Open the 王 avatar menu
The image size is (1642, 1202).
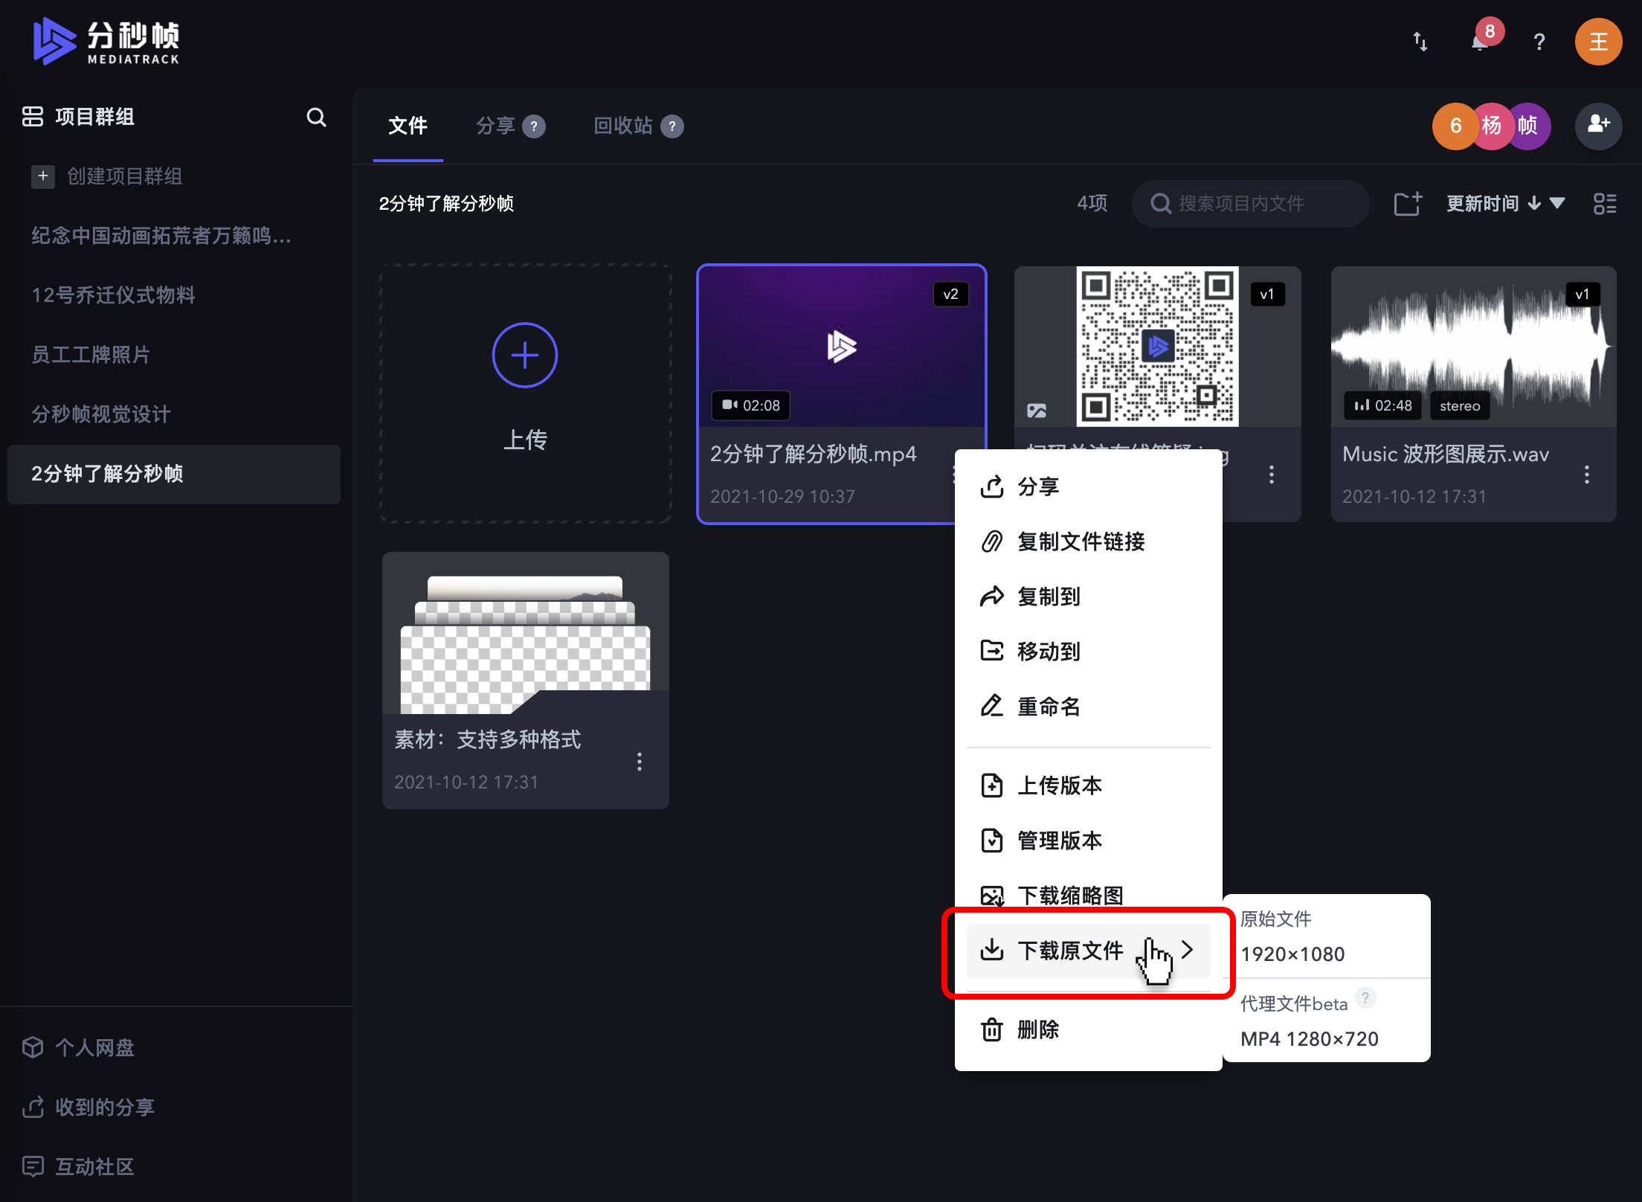click(x=1598, y=42)
